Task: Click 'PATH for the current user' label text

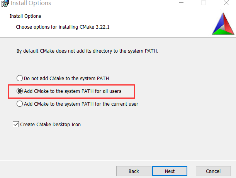Action: 110,104
